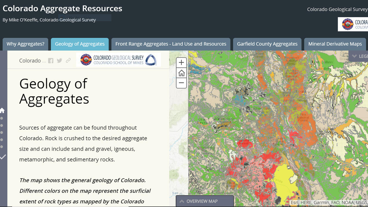This screenshot has width=368, height=207.
Task: Switch to the Why Aggregates? tab
Action: click(25, 44)
